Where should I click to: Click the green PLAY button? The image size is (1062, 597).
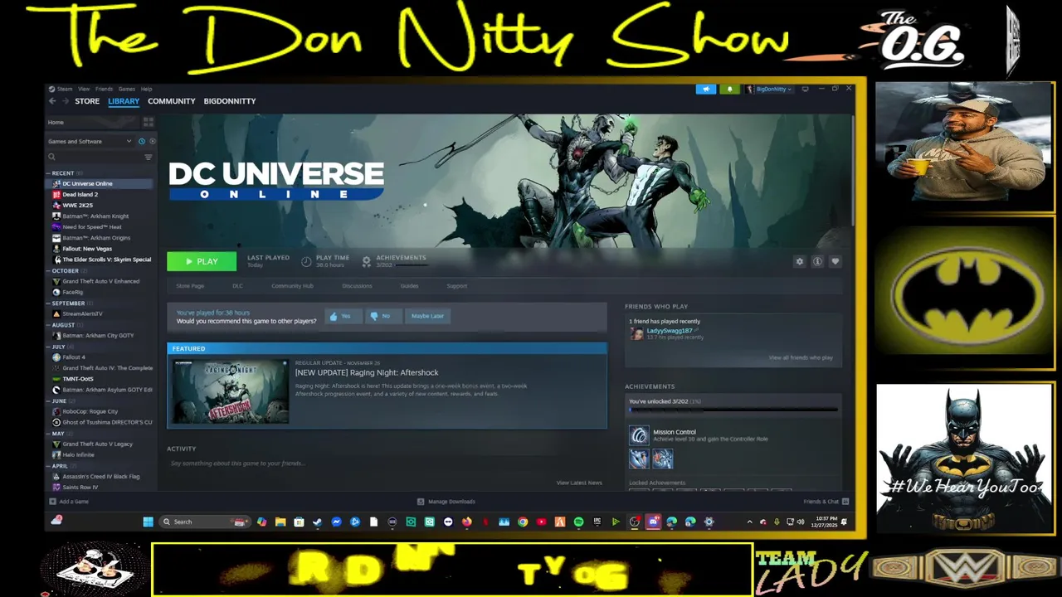(x=202, y=261)
